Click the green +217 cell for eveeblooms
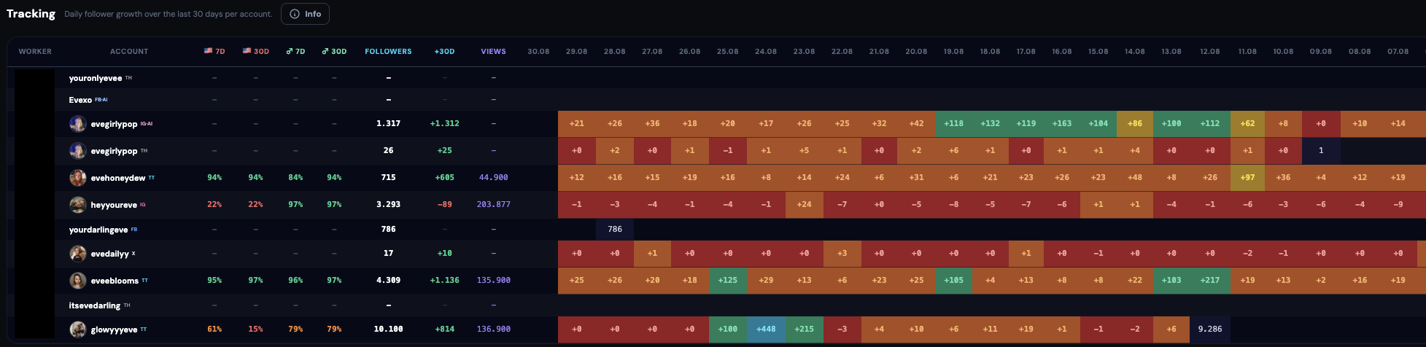 pyautogui.click(x=1209, y=281)
